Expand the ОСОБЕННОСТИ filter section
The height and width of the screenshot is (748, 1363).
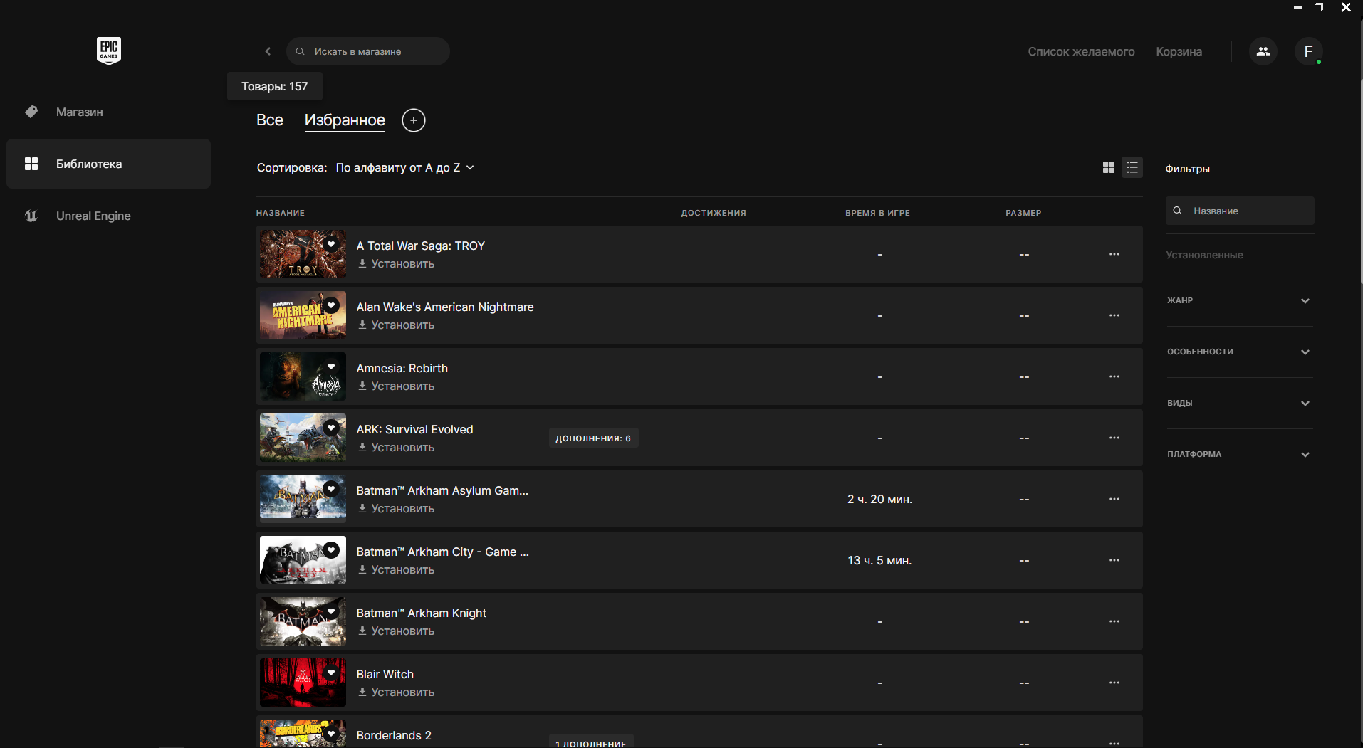pyautogui.click(x=1239, y=352)
